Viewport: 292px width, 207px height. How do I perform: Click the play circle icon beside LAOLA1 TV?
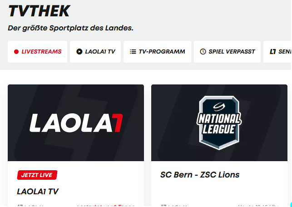pos(79,52)
